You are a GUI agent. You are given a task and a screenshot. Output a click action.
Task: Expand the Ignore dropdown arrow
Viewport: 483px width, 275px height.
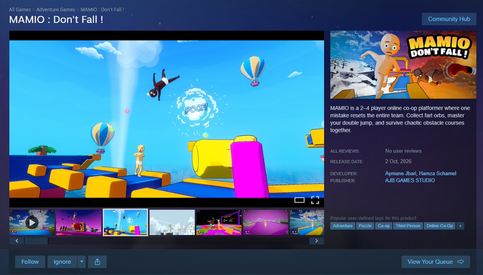click(x=82, y=262)
